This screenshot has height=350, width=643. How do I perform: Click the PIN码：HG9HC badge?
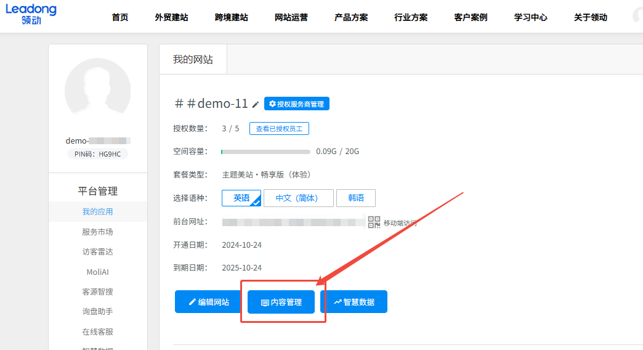pos(97,154)
